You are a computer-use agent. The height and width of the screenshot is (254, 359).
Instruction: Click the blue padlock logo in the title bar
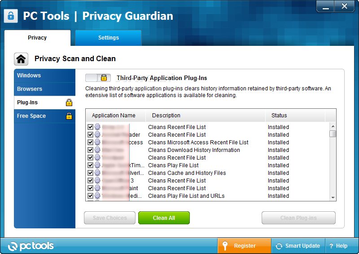pos(11,16)
